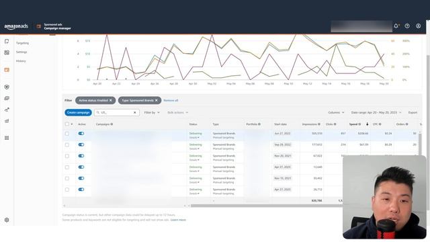Expand Details under Delivering for Jun 27, 2022 row
430x242 pixels.
coord(194,137)
